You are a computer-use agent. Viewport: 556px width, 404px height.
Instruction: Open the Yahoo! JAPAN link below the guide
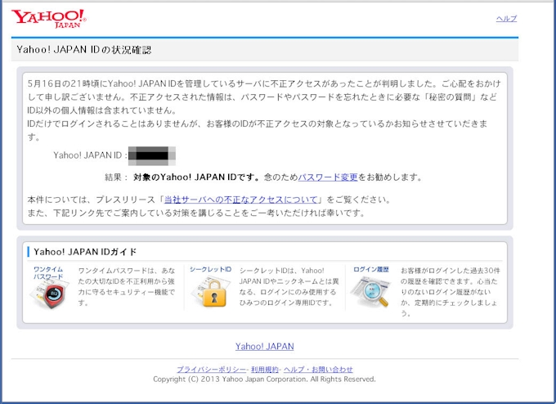point(264,347)
